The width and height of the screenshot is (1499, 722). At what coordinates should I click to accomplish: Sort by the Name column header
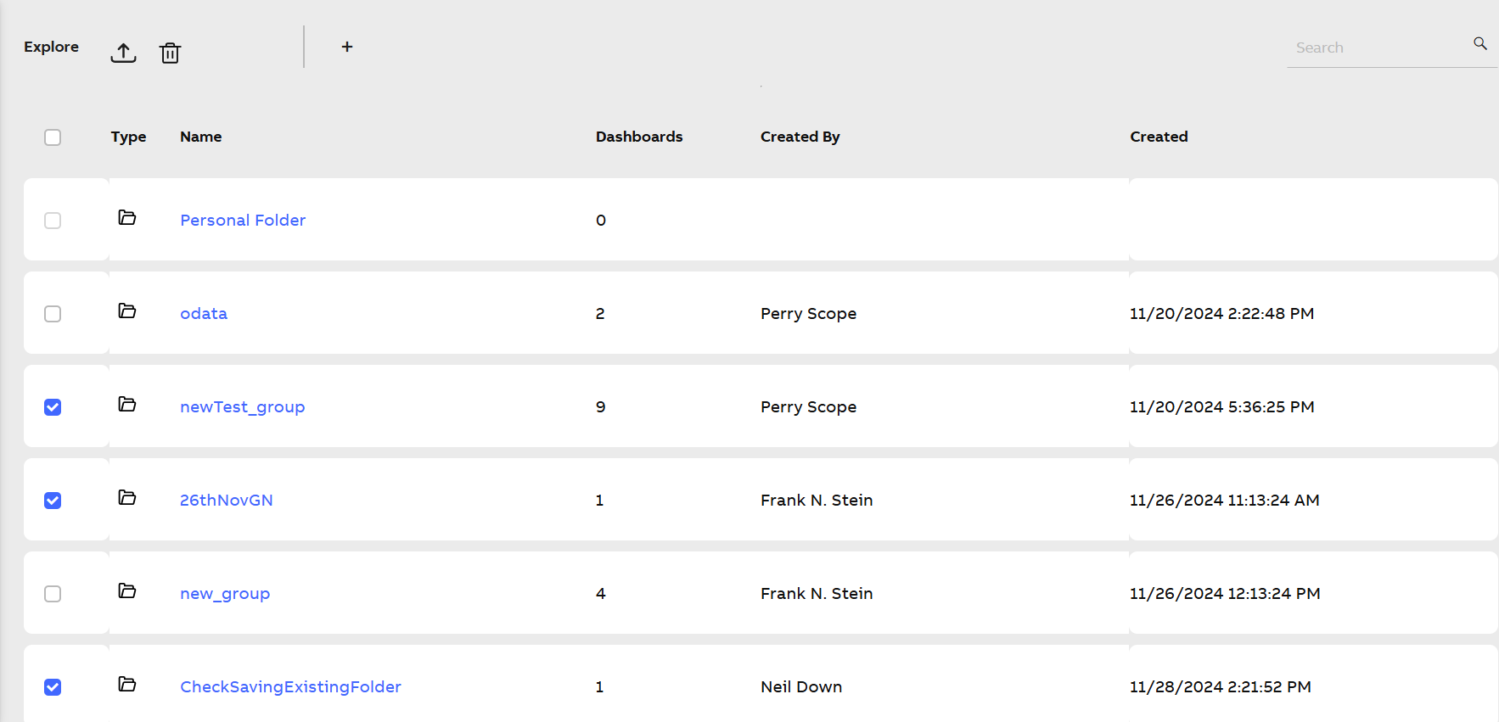tap(200, 137)
